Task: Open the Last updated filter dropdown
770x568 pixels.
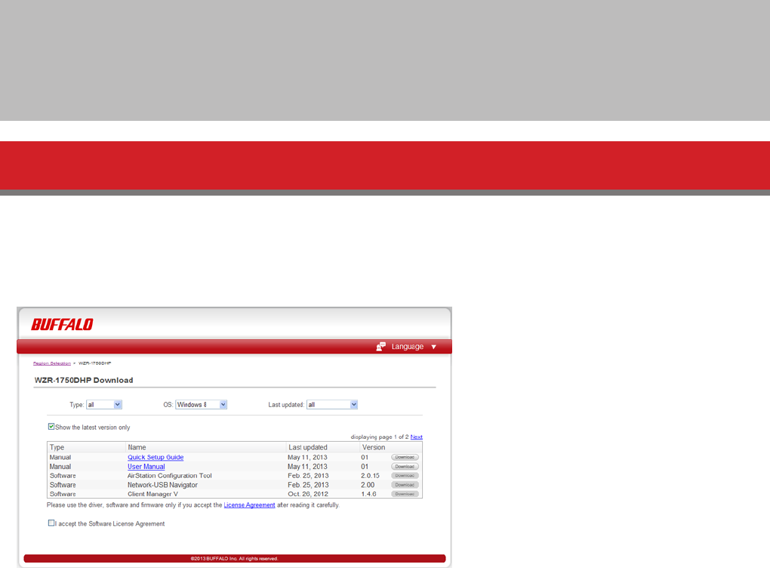Action: point(332,404)
